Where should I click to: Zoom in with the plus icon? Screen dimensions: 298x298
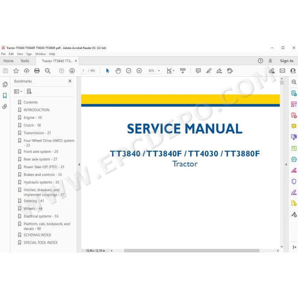139,71
